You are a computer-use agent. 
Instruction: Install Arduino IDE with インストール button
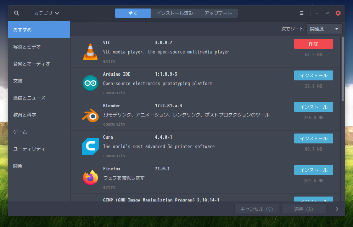(313, 75)
